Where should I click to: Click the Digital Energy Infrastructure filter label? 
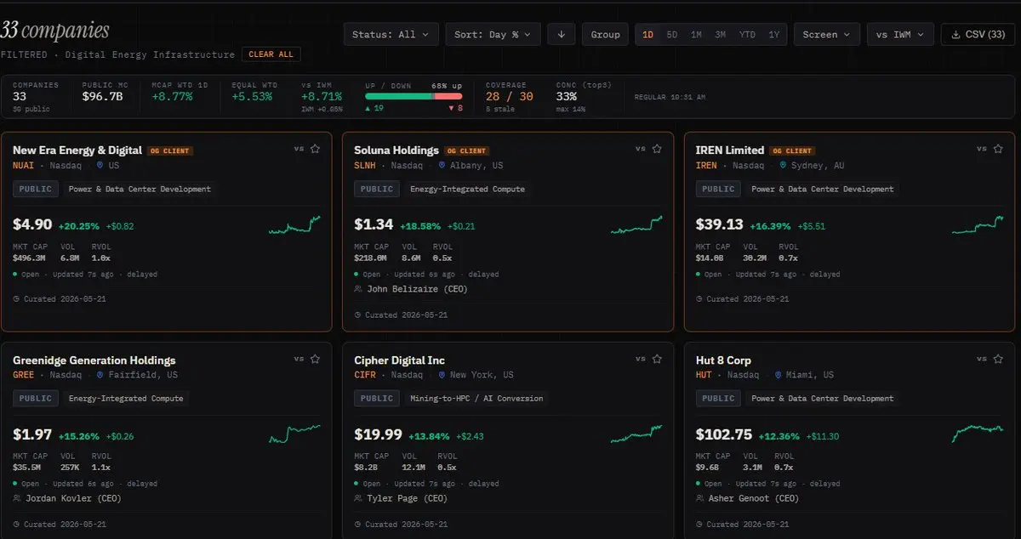pyautogui.click(x=150, y=54)
